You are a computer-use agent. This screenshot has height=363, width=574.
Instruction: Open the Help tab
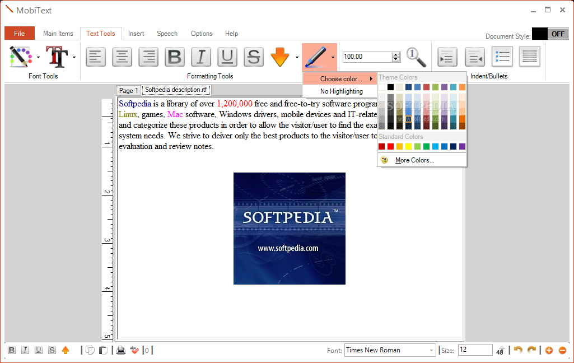231,34
